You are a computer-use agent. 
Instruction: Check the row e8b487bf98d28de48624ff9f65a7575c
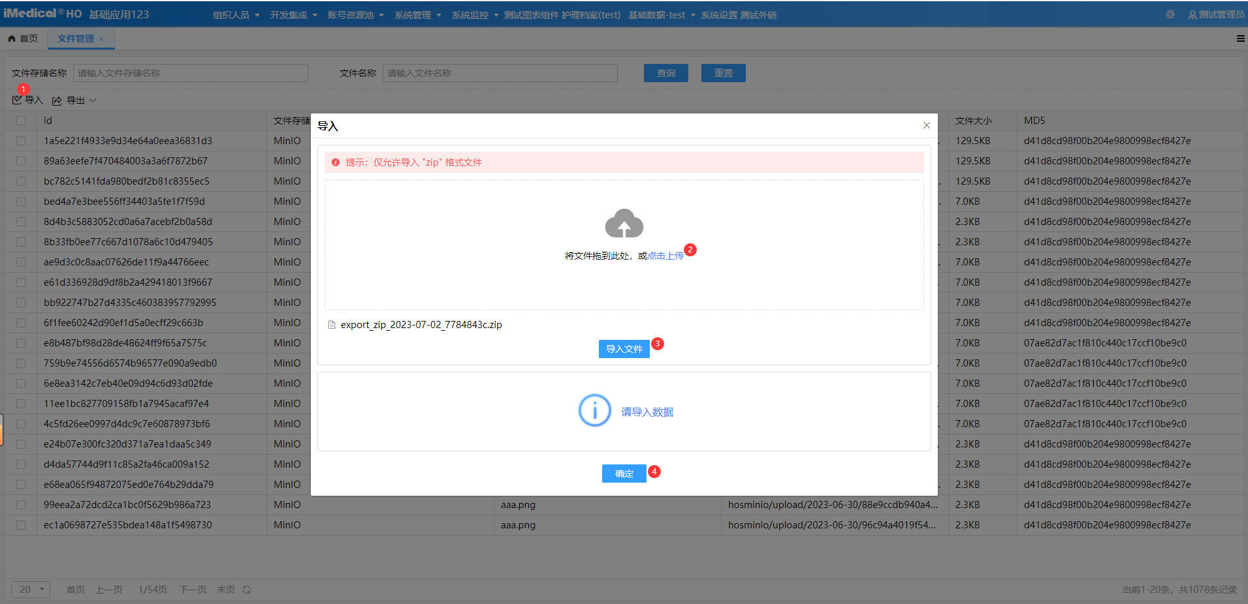[x=21, y=343]
